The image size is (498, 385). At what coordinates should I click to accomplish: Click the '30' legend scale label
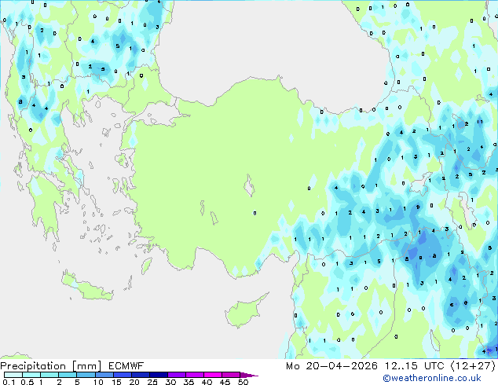pyautogui.click(x=170, y=382)
